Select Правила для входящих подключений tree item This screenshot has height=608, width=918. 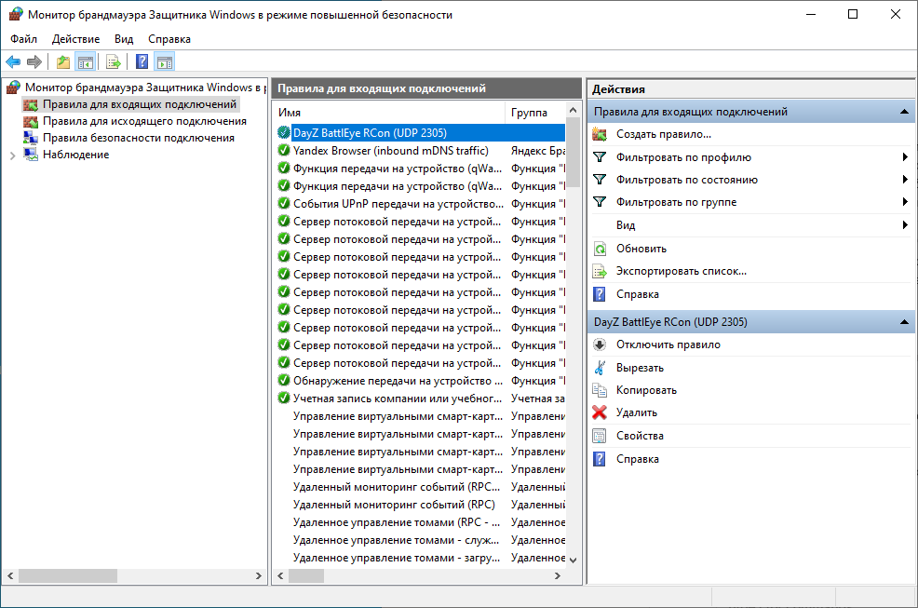coord(140,104)
